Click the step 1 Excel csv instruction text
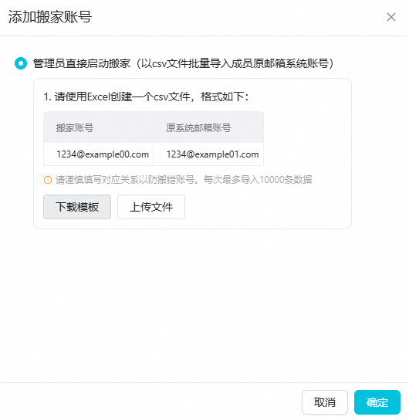The height and width of the screenshot is (420, 409). pos(146,97)
